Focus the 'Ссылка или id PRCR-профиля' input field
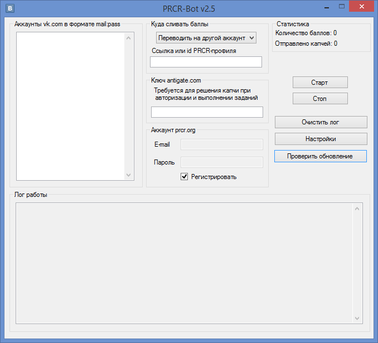378x343 pixels. coord(206,62)
